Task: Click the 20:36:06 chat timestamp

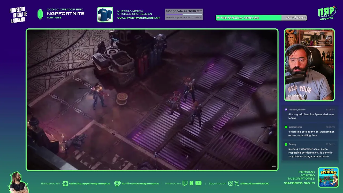Action: pyautogui.click(x=330, y=110)
